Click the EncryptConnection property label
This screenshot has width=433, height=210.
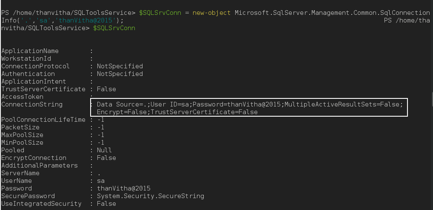tap(34, 158)
